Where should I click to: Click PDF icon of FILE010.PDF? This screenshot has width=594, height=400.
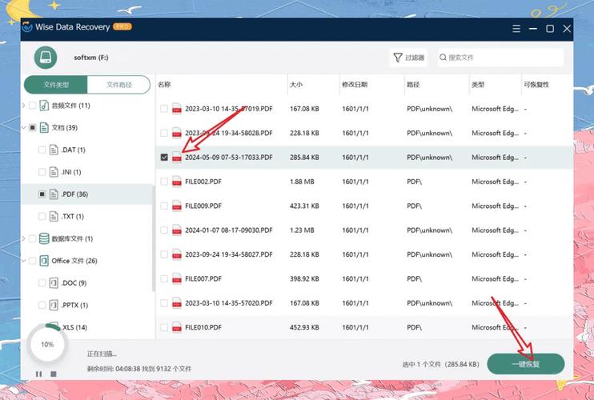coord(177,327)
